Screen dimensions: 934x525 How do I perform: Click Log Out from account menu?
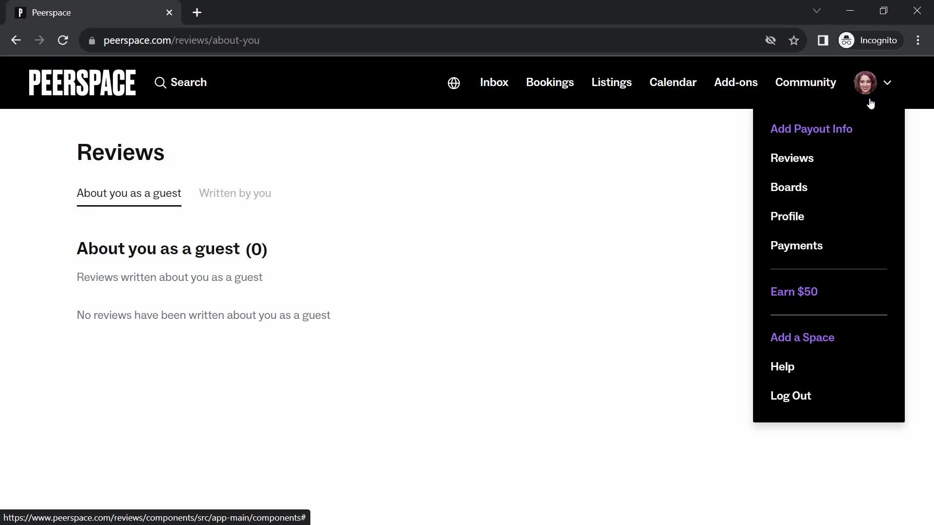[x=791, y=396]
